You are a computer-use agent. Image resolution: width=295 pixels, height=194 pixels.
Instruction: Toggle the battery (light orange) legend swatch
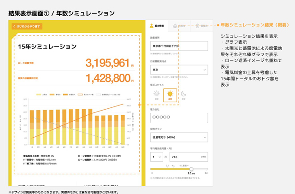(x=52, y=94)
